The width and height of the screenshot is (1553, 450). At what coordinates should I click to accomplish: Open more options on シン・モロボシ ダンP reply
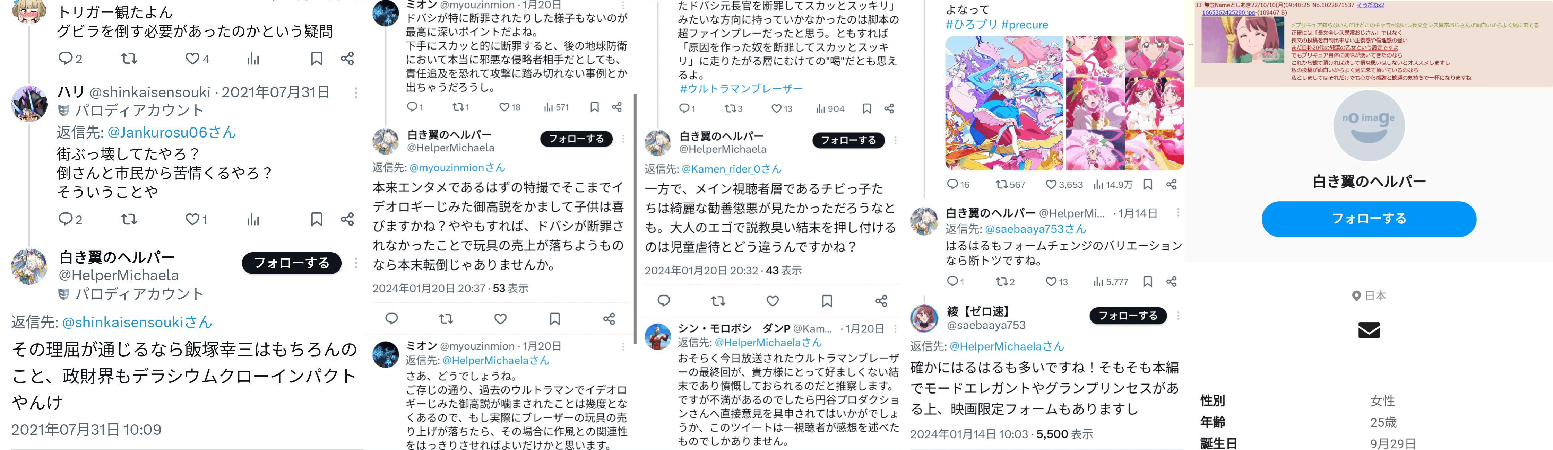tap(895, 329)
